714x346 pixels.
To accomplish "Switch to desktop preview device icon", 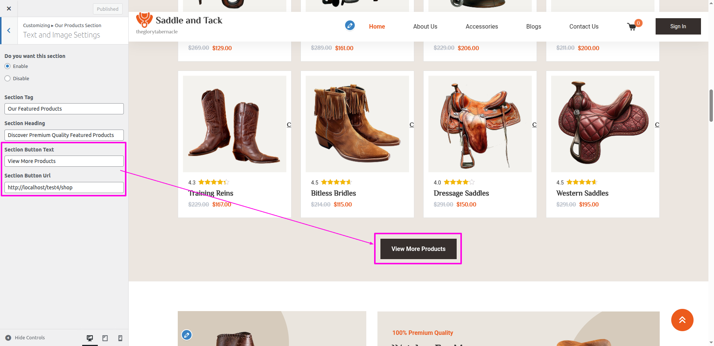I will click(x=90, y=338).
